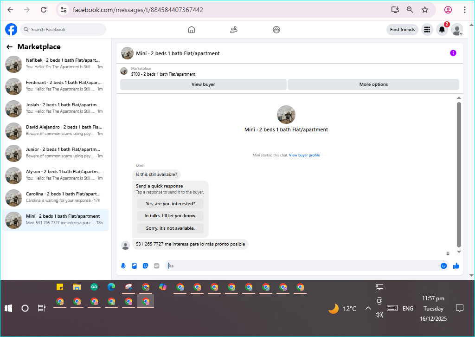This screenshot has width=475, height=337.
Task: Open Ferdinant conversation
Action: click(x=56, y=86)
